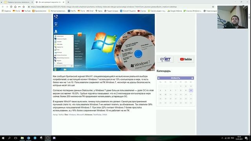The image size is (251, 141).
Task: Open the Стримы bookmark
Action: [x=142, y=11]
